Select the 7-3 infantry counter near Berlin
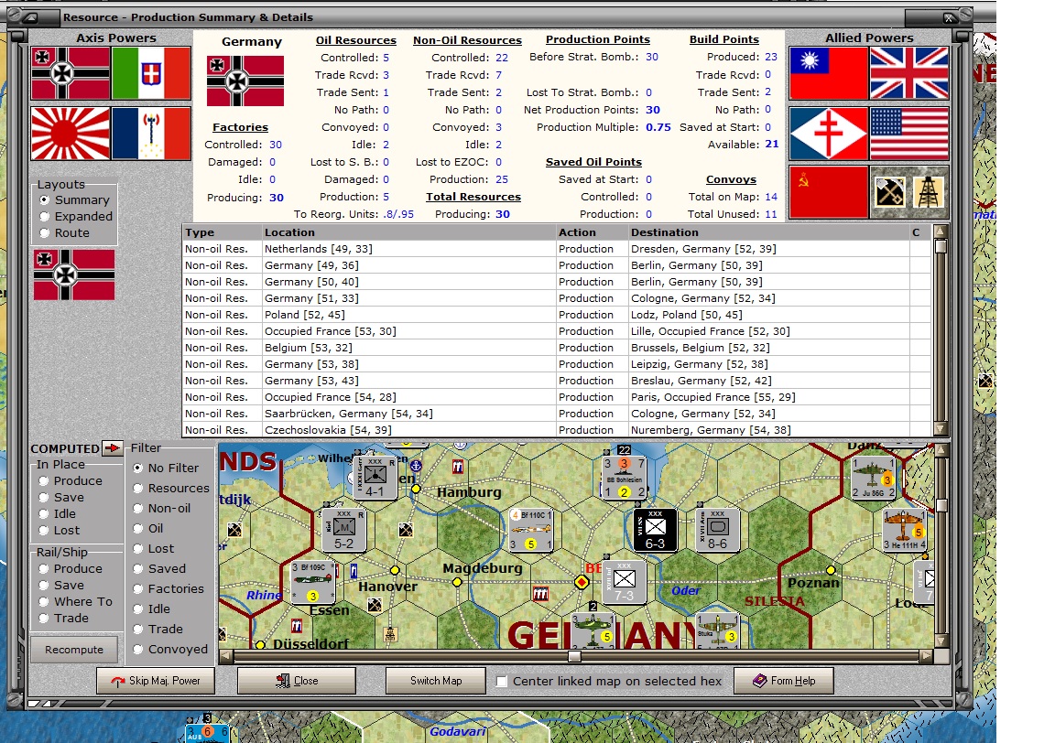The width and height of the screenshot is (1055, 743). (625, 582)
